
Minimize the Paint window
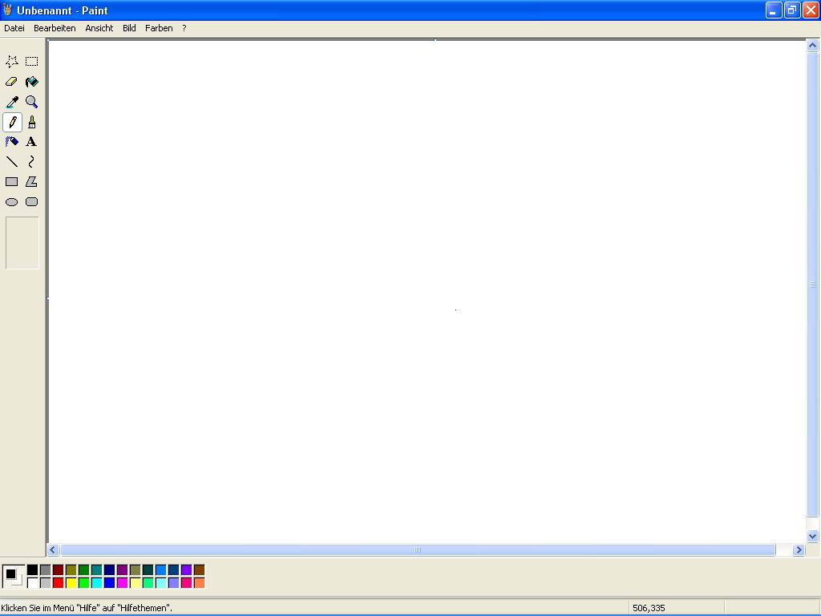774,10
